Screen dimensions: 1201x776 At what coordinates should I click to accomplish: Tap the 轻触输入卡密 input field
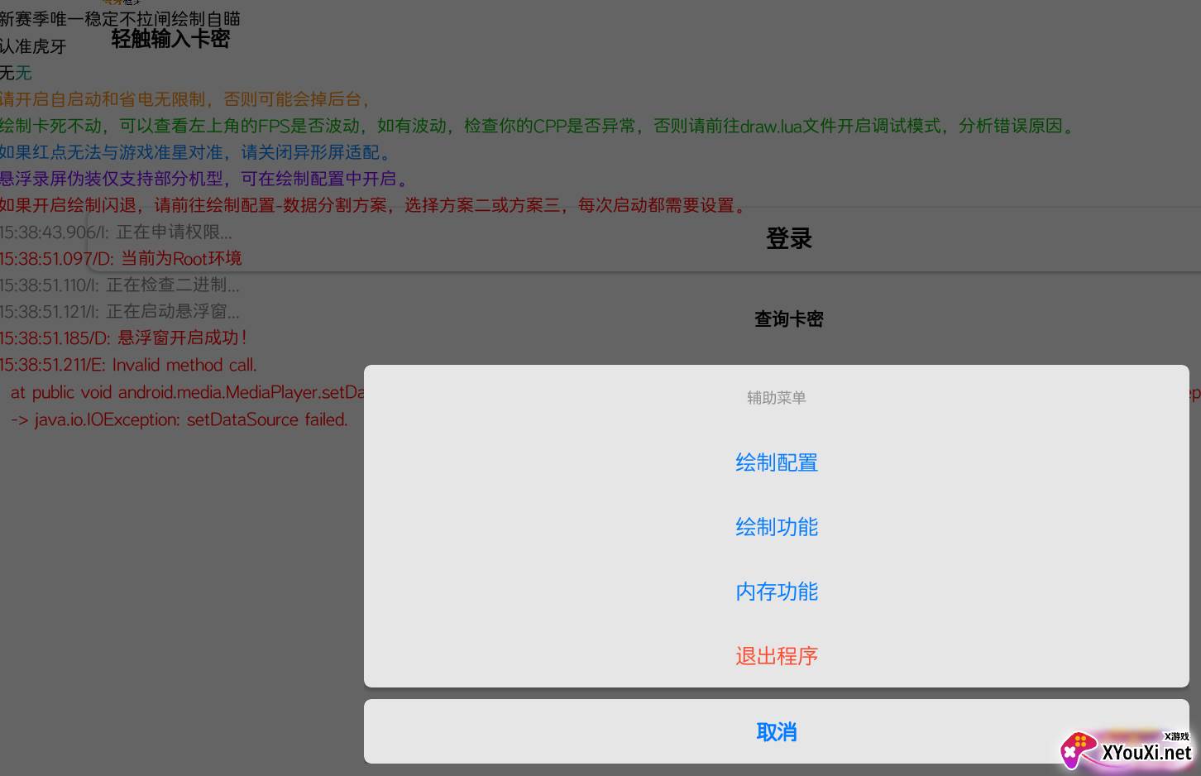(170, 39)
